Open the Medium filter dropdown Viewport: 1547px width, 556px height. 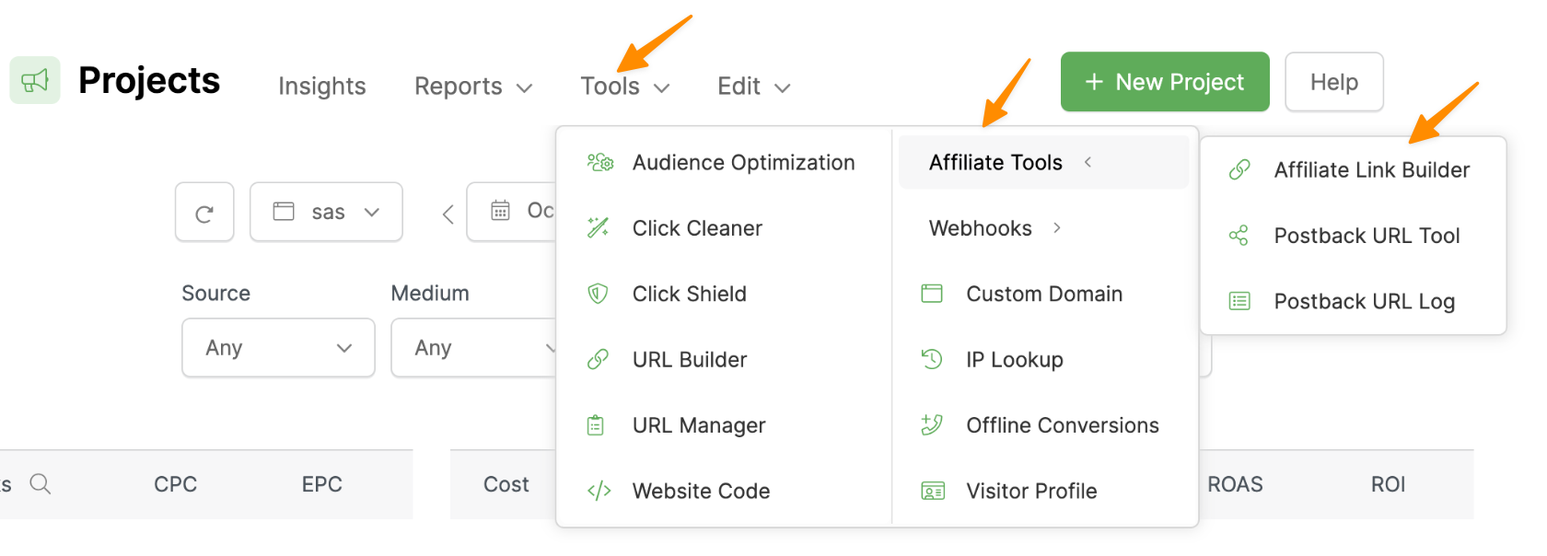(474, 348)
